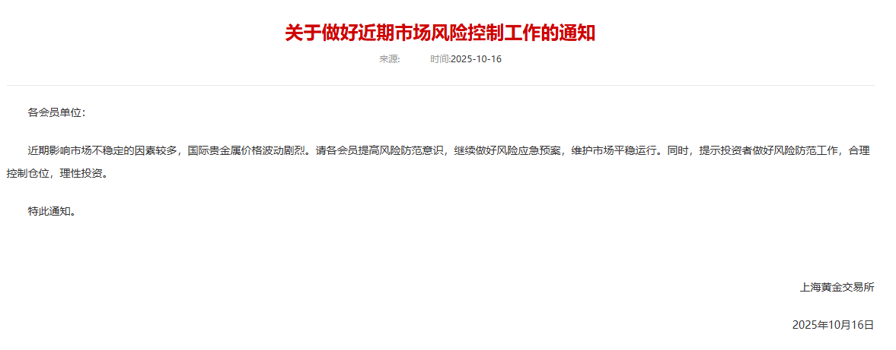Click the red notice title heading

pos(440,33)
